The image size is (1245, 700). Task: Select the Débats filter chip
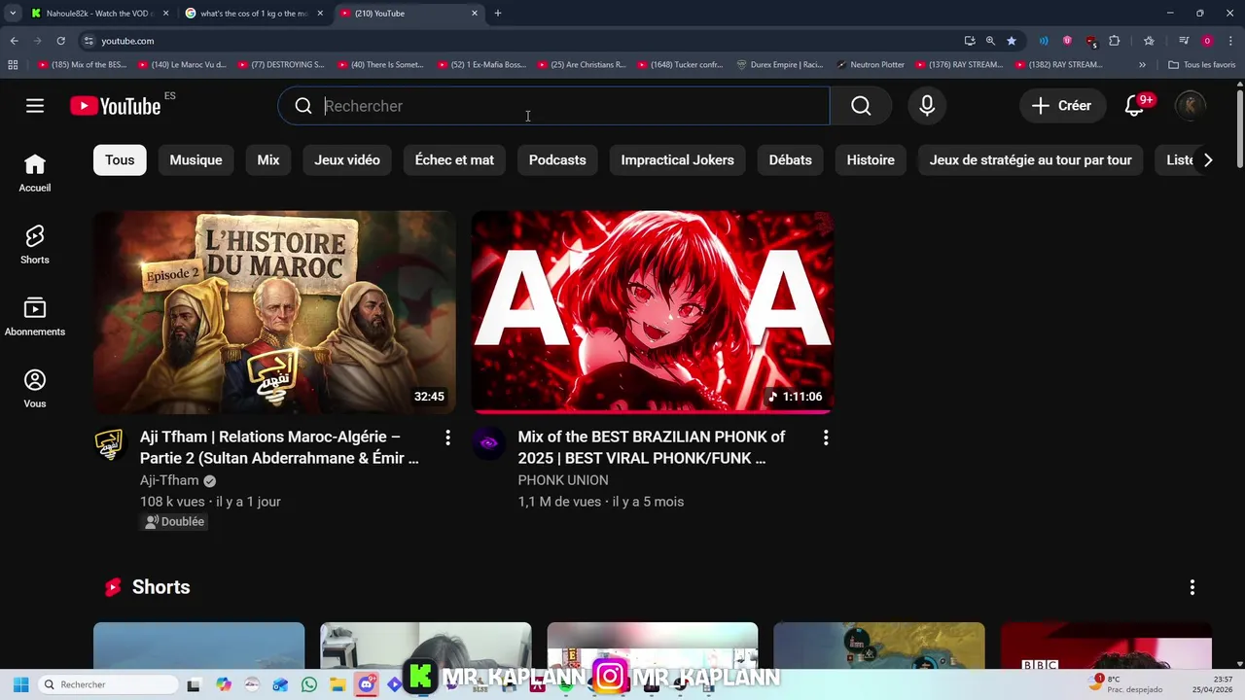point(790,160)
